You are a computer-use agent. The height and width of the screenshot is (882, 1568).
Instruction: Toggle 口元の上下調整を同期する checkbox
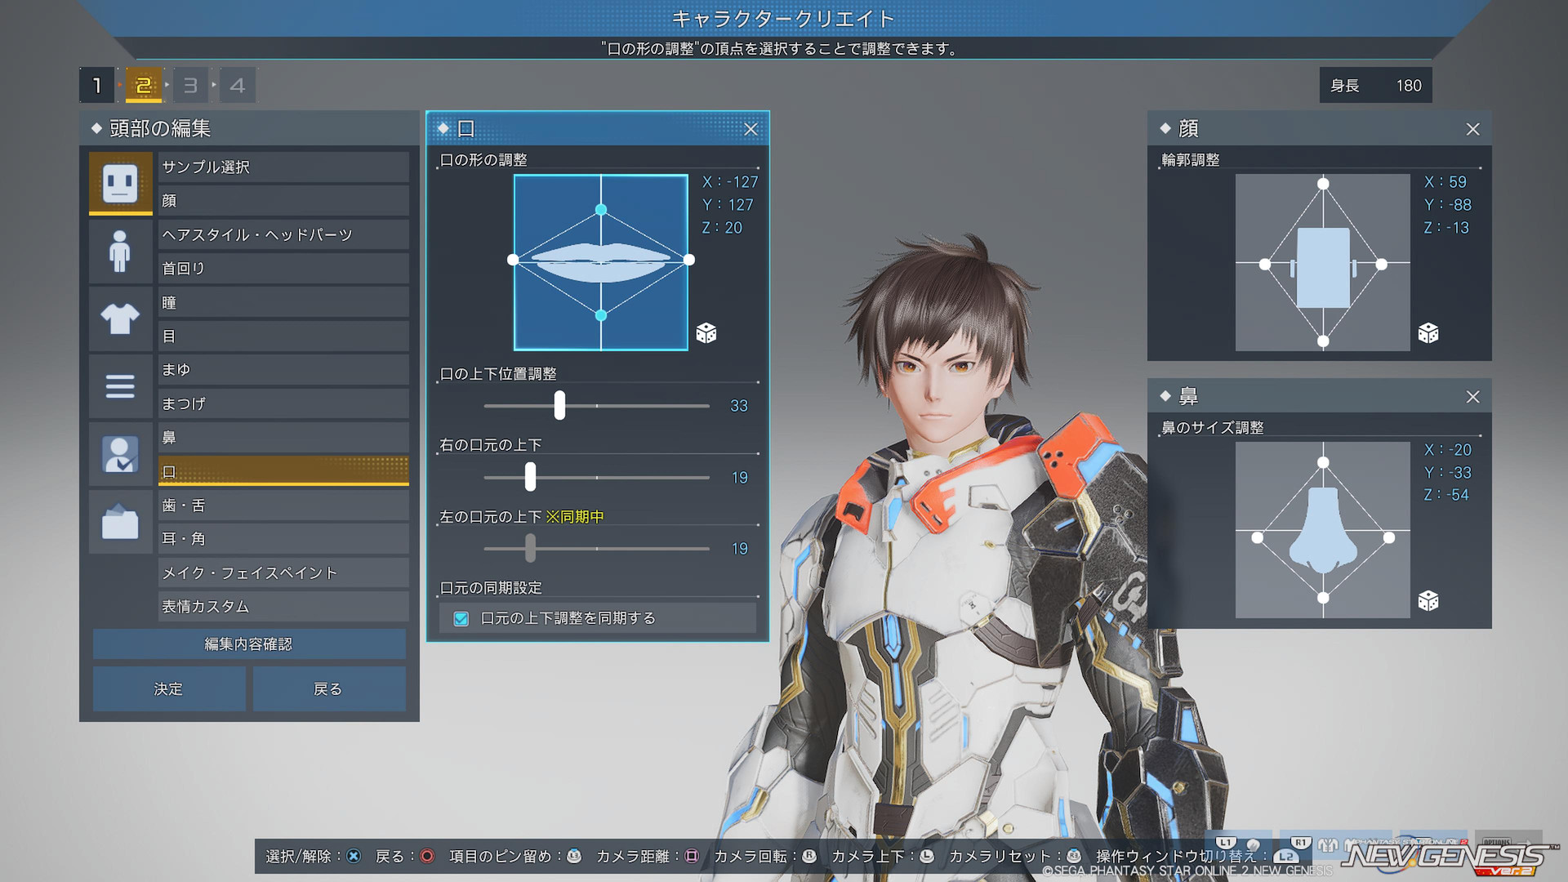pyautogui.click(x=461, y=619)
